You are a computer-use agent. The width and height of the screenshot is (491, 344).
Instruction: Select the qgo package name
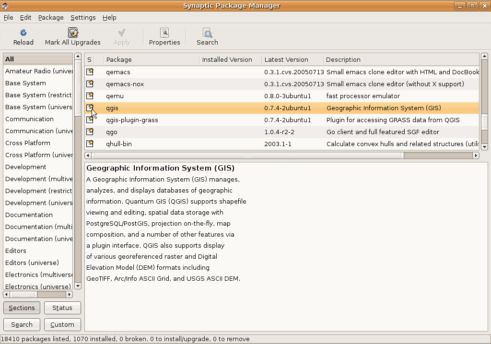[111, 132]
